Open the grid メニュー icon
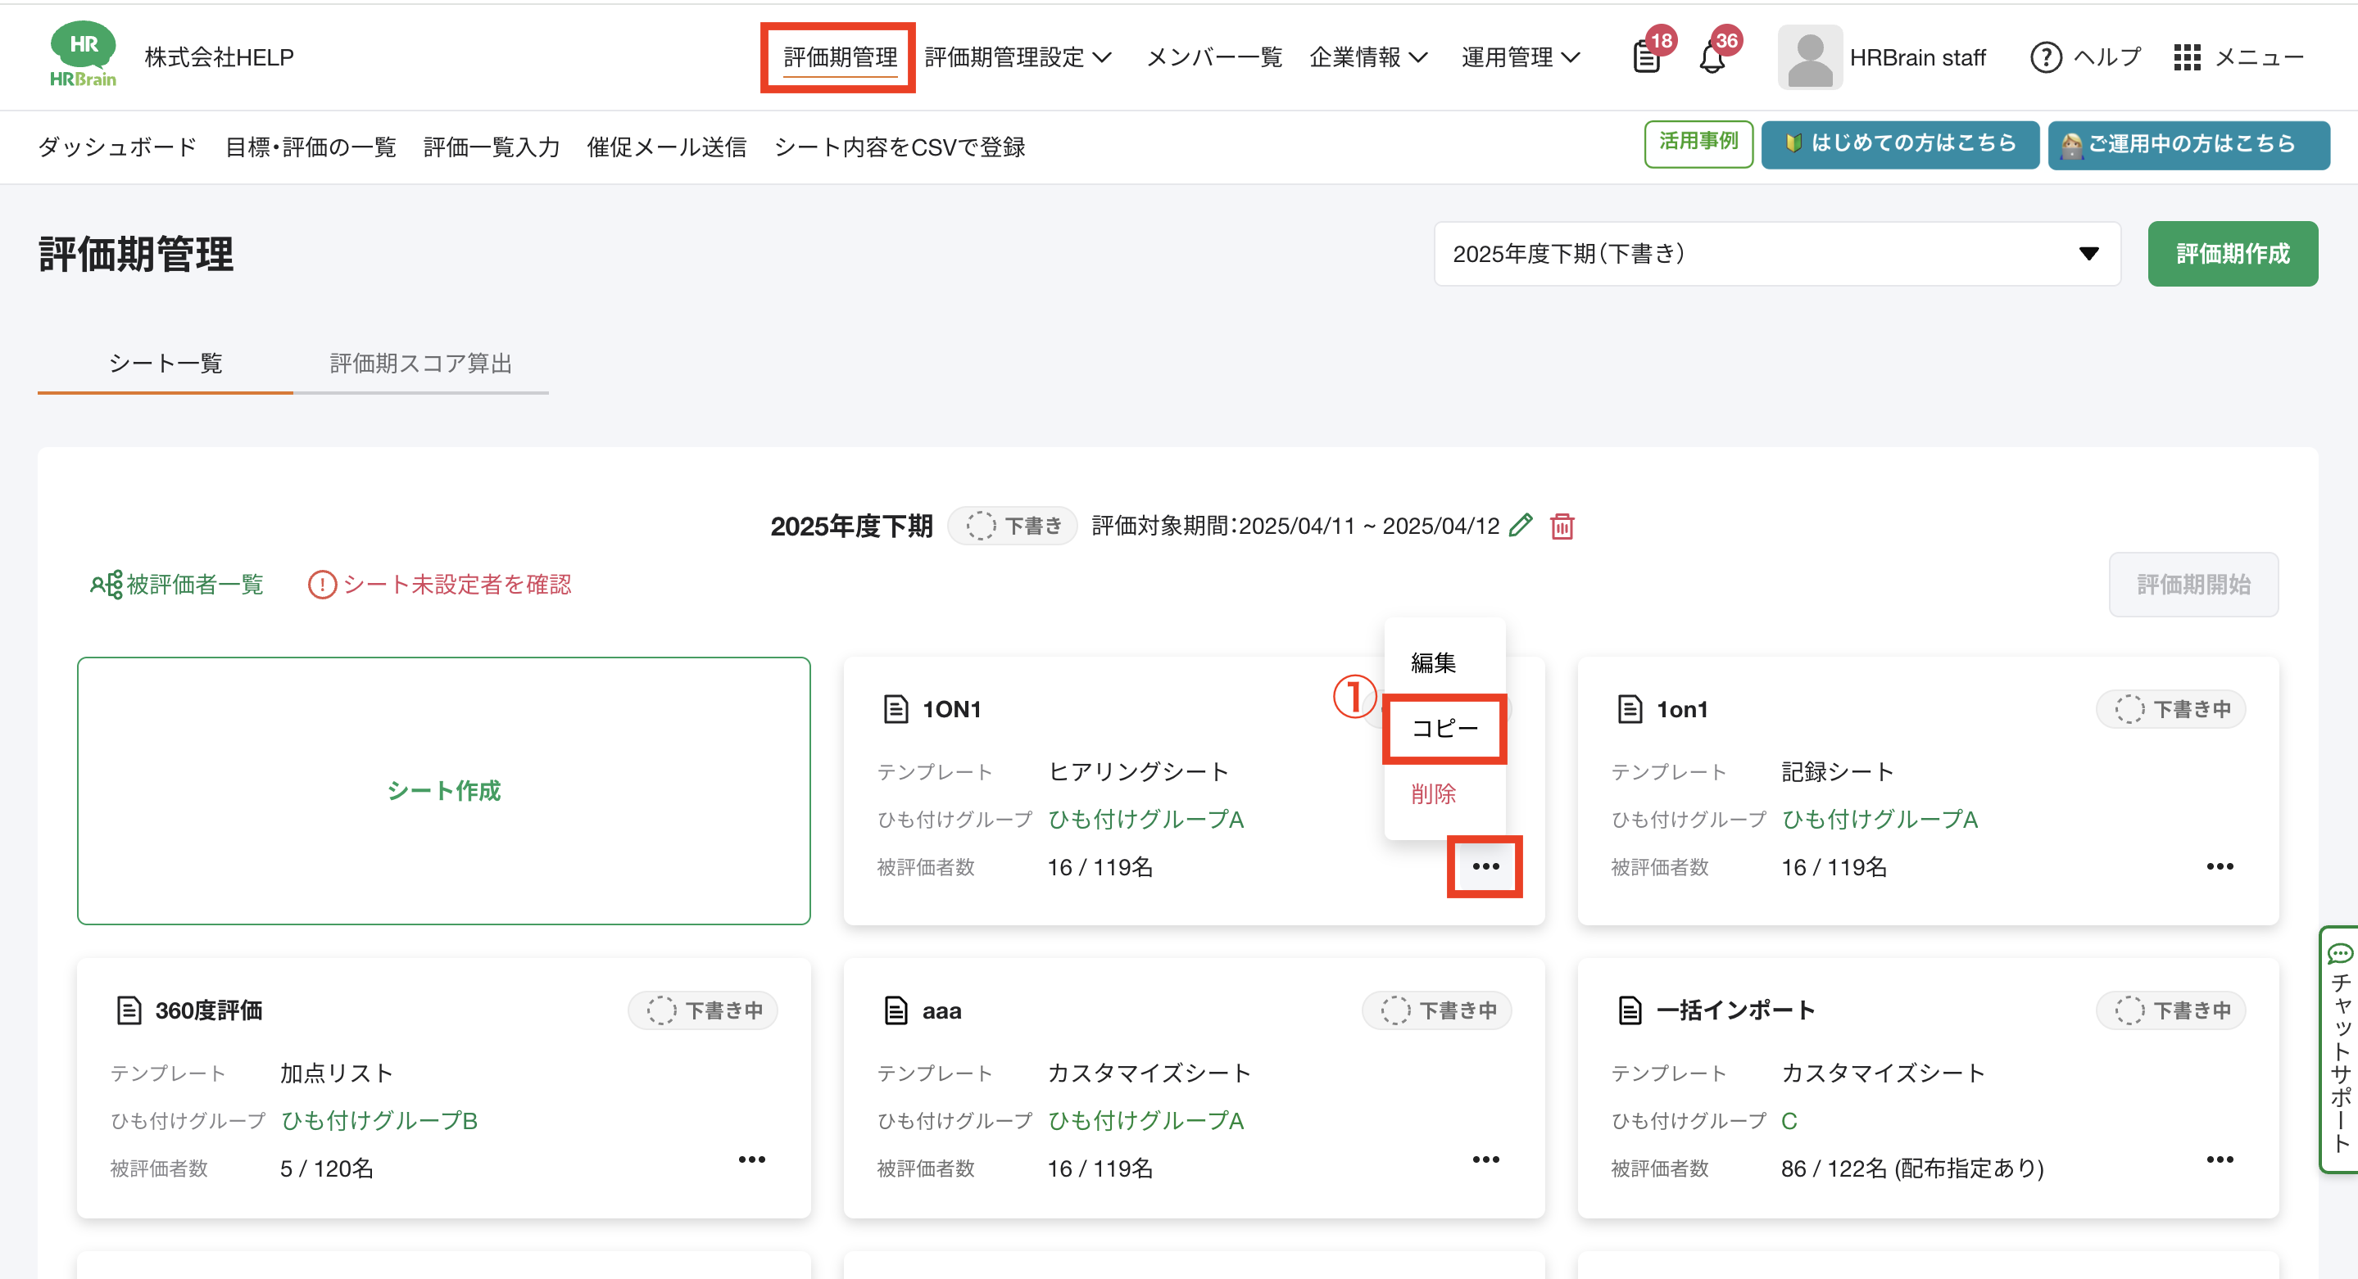Viewport: 2358px width, 1279px height. [x=2187, y=57]
